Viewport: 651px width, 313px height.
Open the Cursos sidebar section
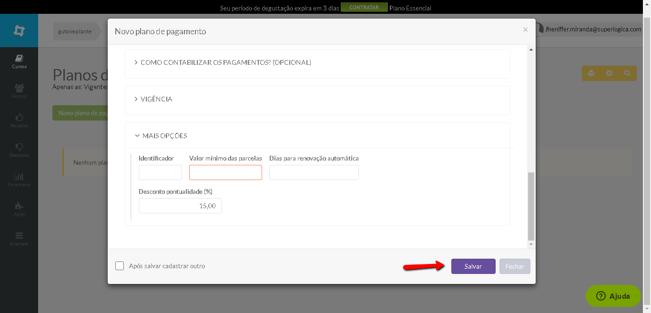tap(19, 61)
